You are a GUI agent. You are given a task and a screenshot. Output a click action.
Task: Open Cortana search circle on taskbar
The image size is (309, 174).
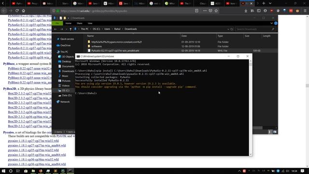tap(11, 171)
